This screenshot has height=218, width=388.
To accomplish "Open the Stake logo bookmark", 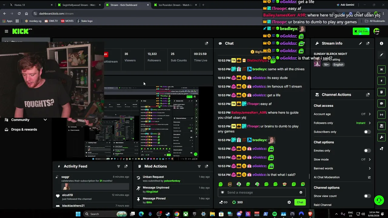I will pyautogui.click(x=85, y=21).
